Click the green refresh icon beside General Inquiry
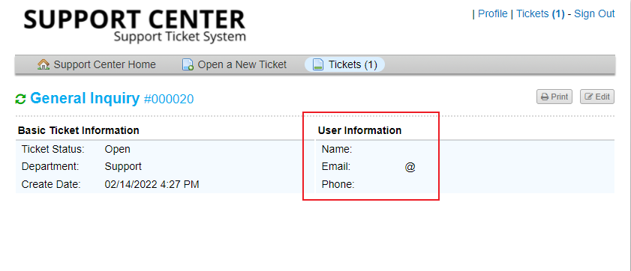 (20, 99)
